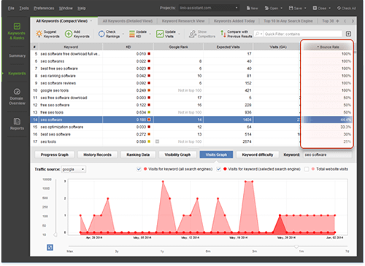365x266 pixels.
Task: Click the Update KEI bars icon
Action: [131, 34]
